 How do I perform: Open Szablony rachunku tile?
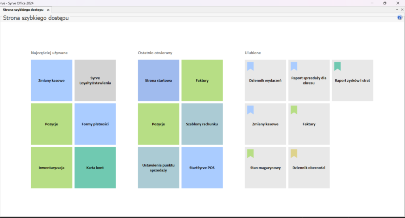pos(202,124)
